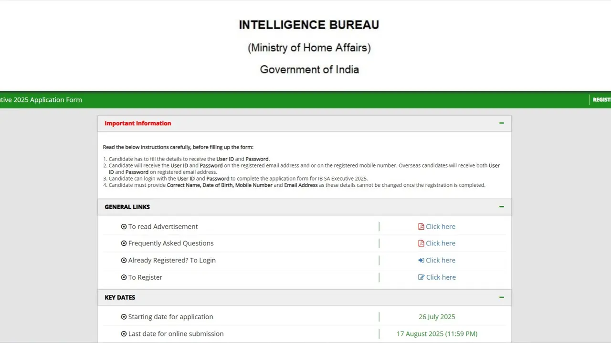Click the PDF icon next to Frequently Asked Questions
Screen dimensions: 611x343
coord(421,243)
